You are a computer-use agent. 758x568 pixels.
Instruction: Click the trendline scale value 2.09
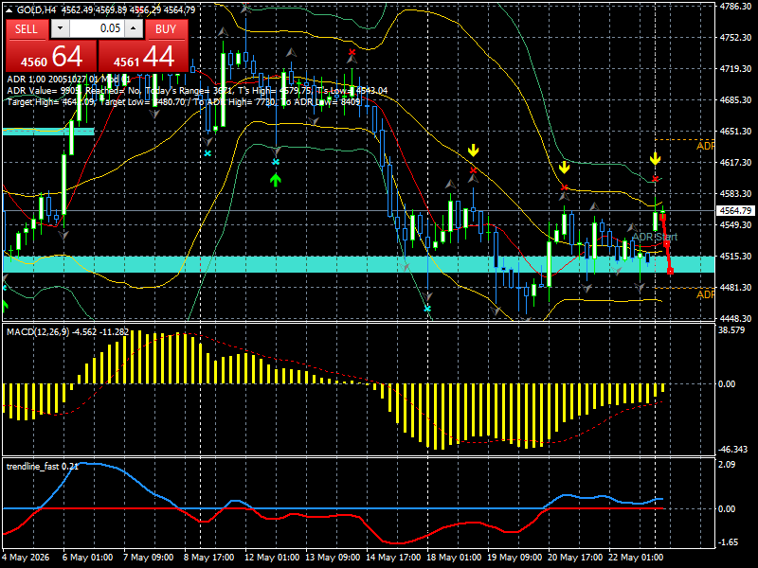(727, 465)
